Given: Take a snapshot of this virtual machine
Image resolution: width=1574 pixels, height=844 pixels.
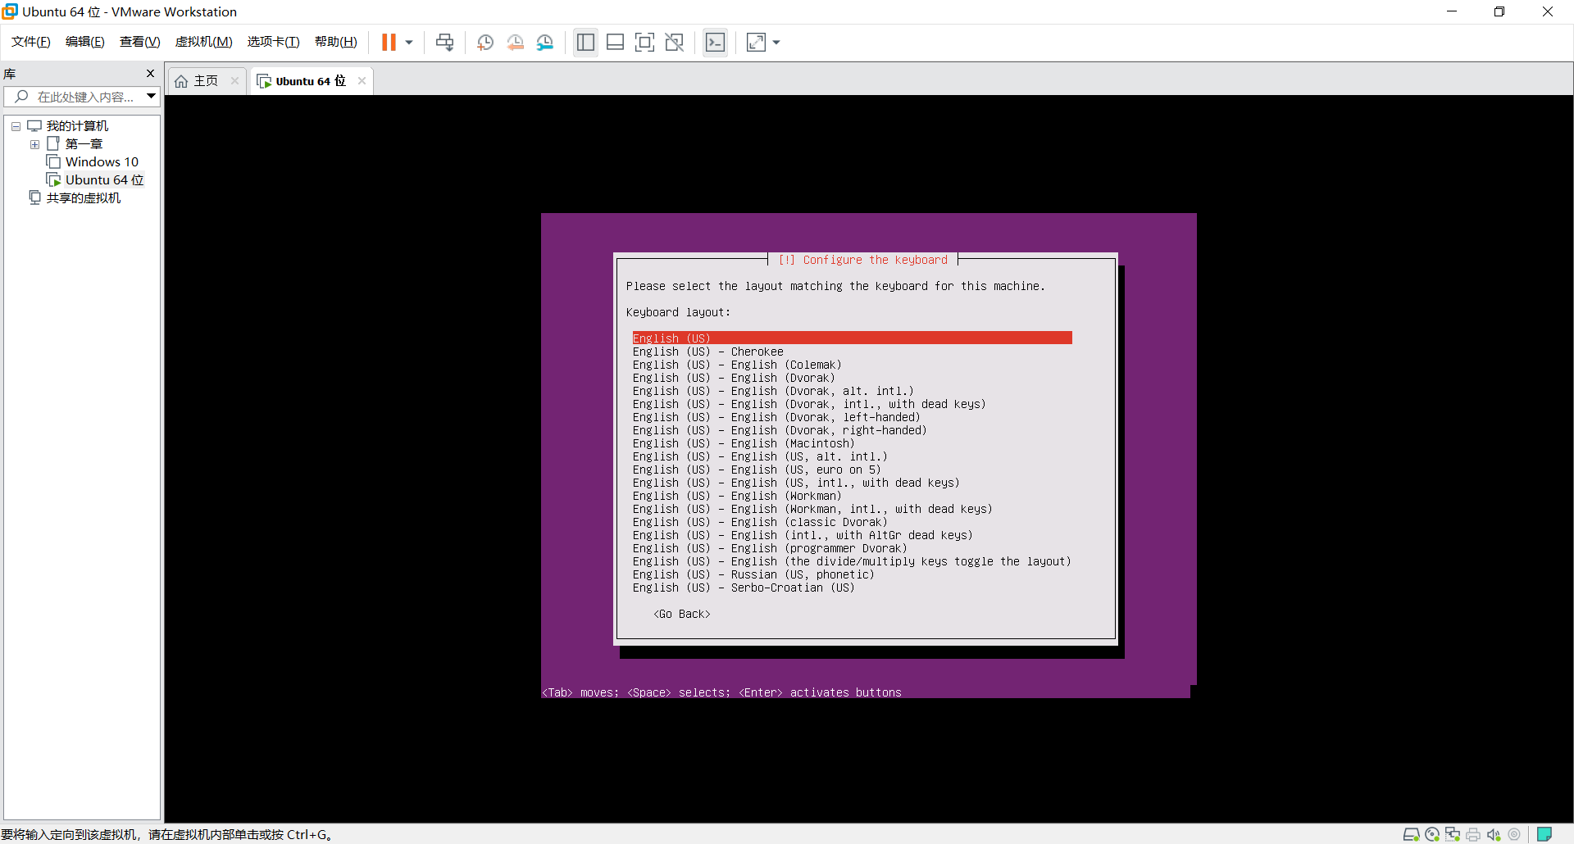Looking at the screenshot, I should coord(484,43).
